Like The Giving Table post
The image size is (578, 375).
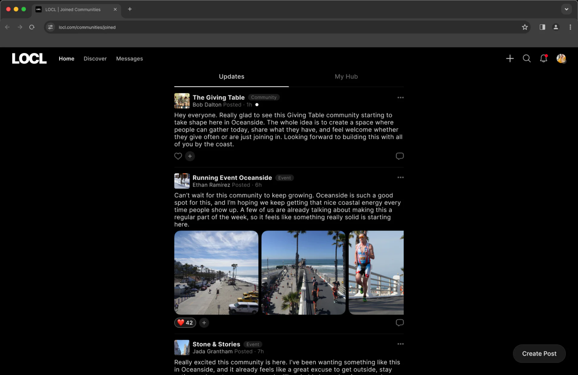178,156
